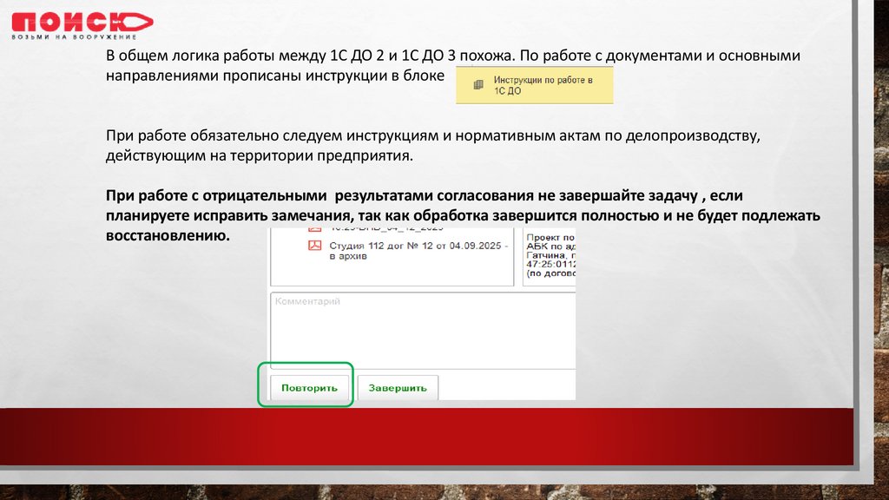Screen dimensions: 889x500
Task: Open file Студия 112 дог № 12 от 04.09.2025
Action: 418,251
